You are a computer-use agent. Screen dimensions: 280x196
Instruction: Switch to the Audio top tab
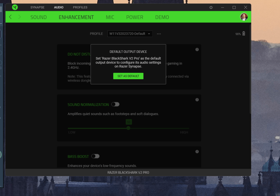(x=59, y=7)
